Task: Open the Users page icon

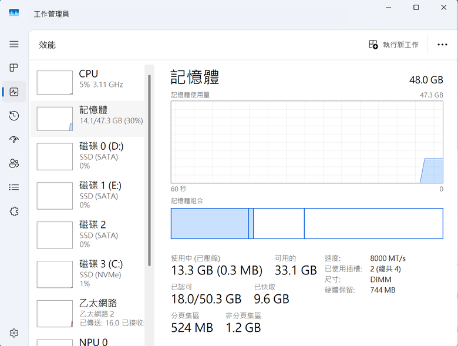Action: pyautogui.click(x=14, y=163)
